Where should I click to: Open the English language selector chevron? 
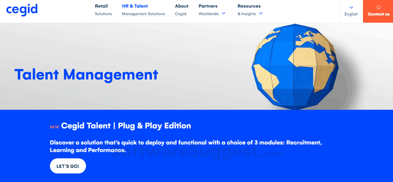(x=351, y=7)
